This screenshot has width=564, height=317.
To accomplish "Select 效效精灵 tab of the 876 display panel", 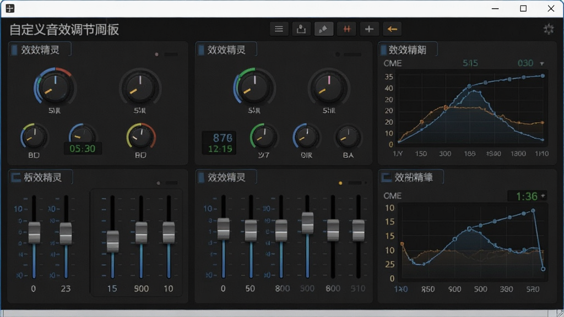I will pyautogui.click(x=226, y=50).
